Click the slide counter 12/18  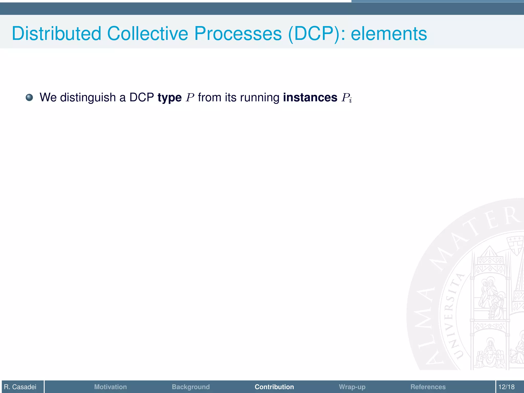pyautogui.click(x=506, y=387)
